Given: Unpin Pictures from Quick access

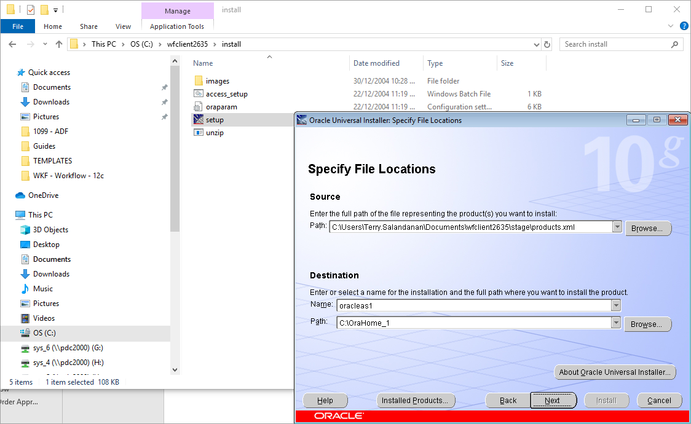Looking at the screenshot, I should [x=164, y=116].
